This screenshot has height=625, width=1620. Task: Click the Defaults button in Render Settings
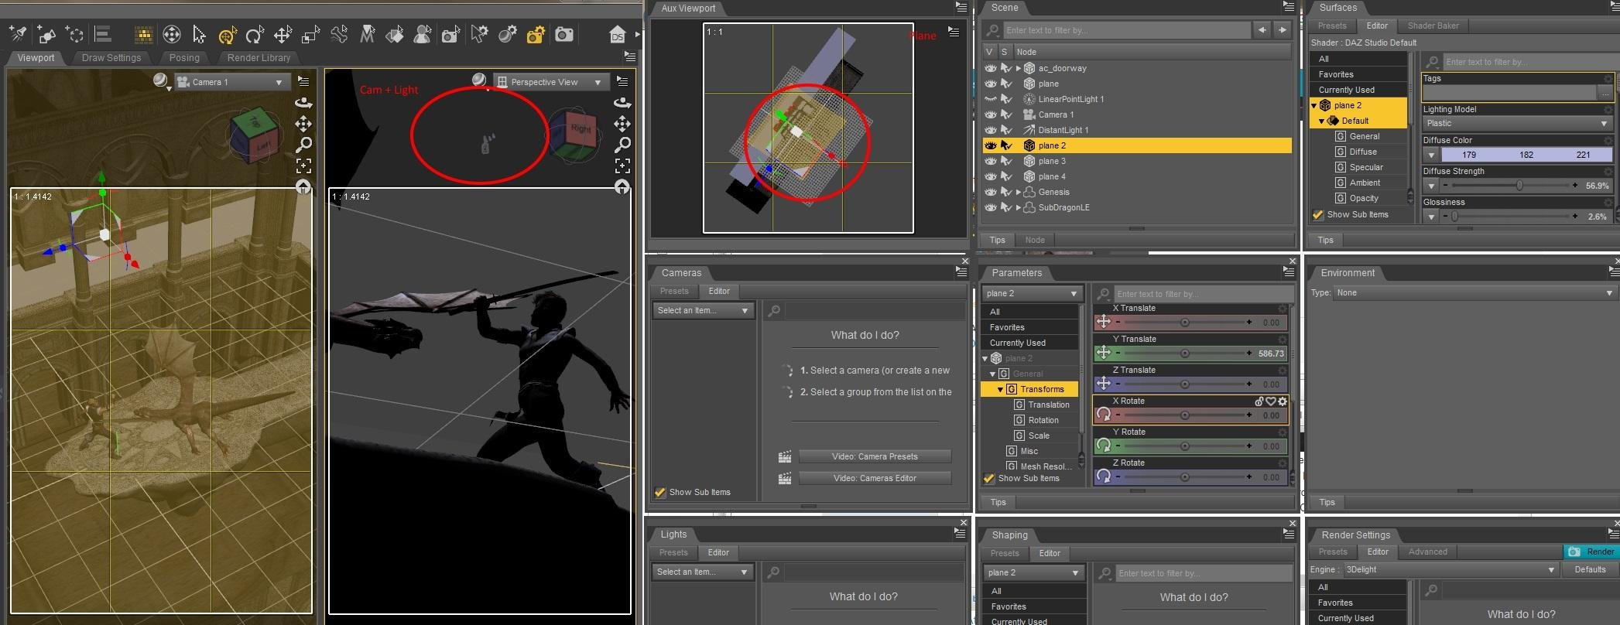click(x=1590, y=570)
